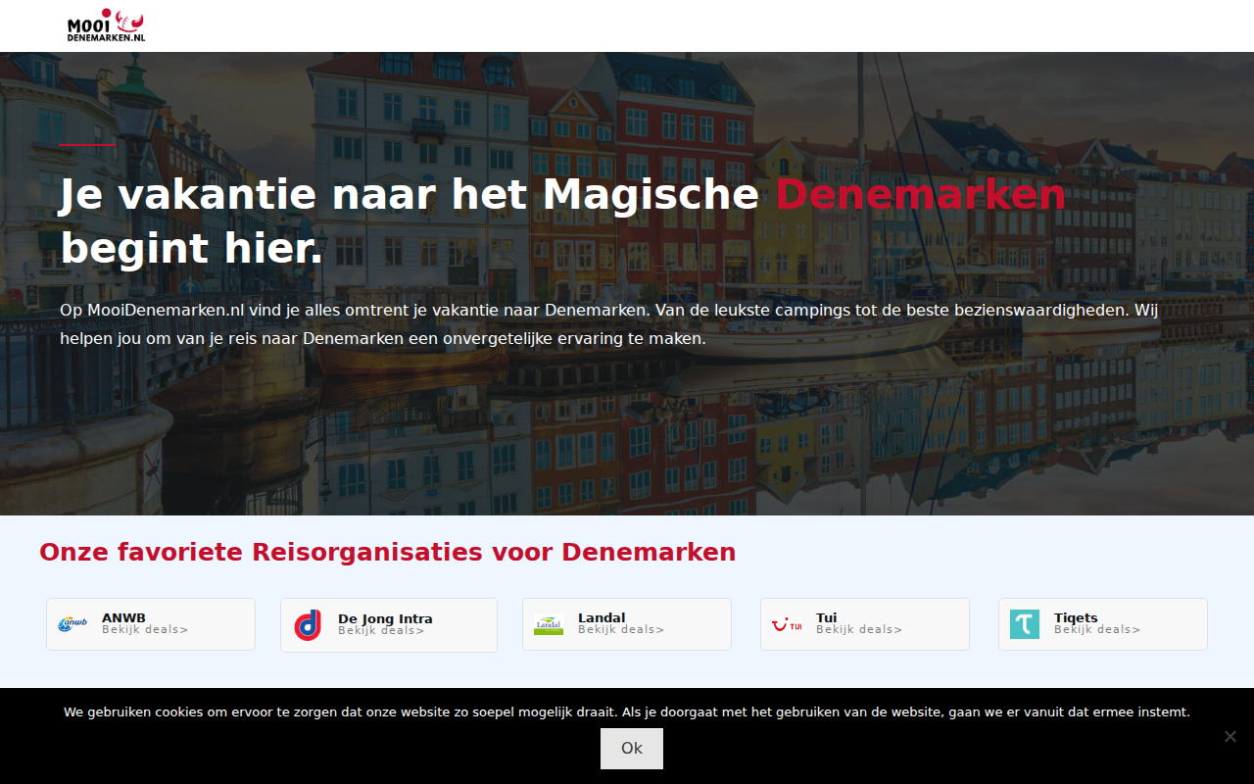1254x784 pixels.
Task: Open Landal Bekijk deals link
Action: tap(621, 630)
